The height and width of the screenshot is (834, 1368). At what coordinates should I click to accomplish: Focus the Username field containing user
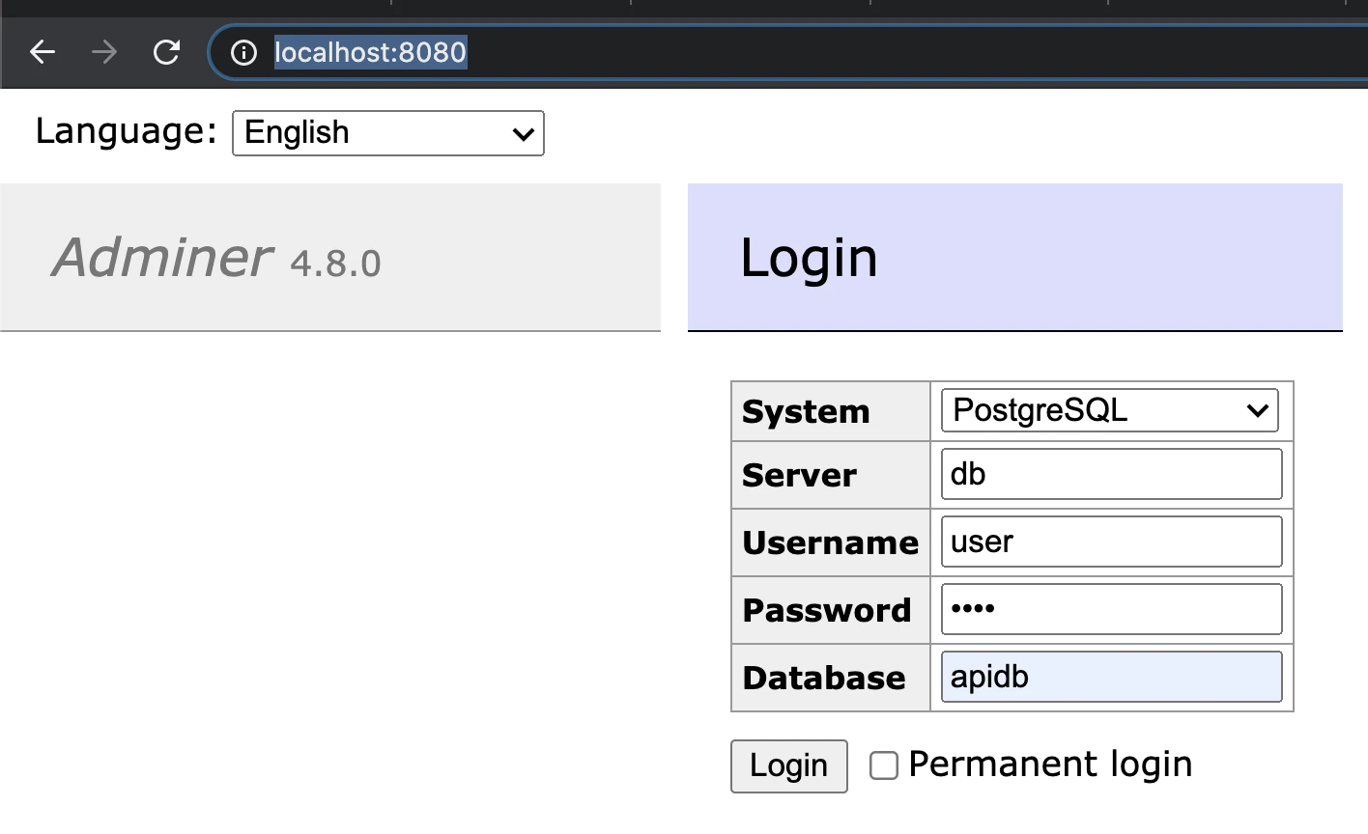(1112, 542)
